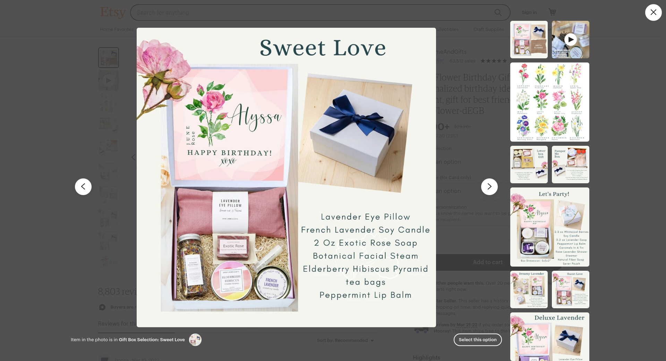The image size is (666, 361).
Task: Click the large Sweet Love gift box photo
Action: coord(286,177)
